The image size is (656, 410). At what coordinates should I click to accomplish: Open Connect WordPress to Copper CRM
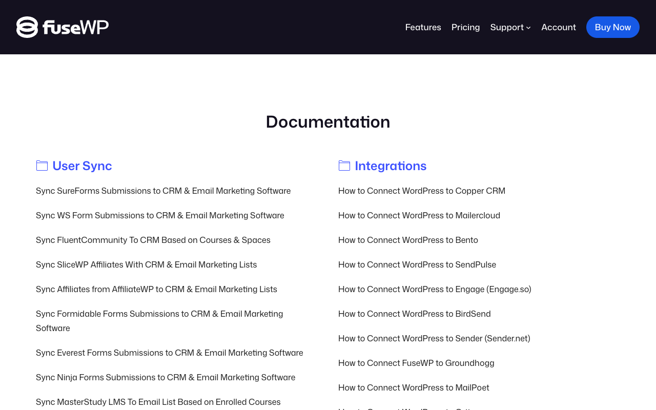click(x=422, y=191)
